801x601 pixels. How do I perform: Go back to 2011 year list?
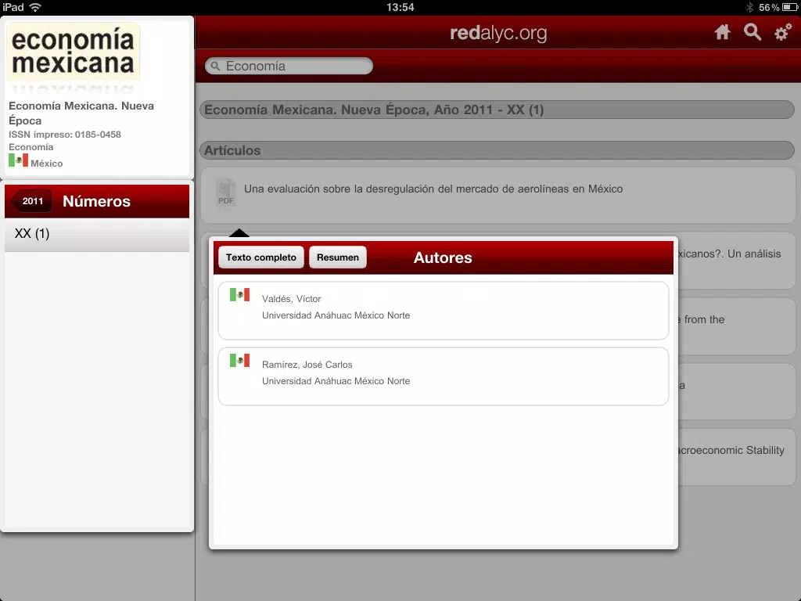coord(31,201)
